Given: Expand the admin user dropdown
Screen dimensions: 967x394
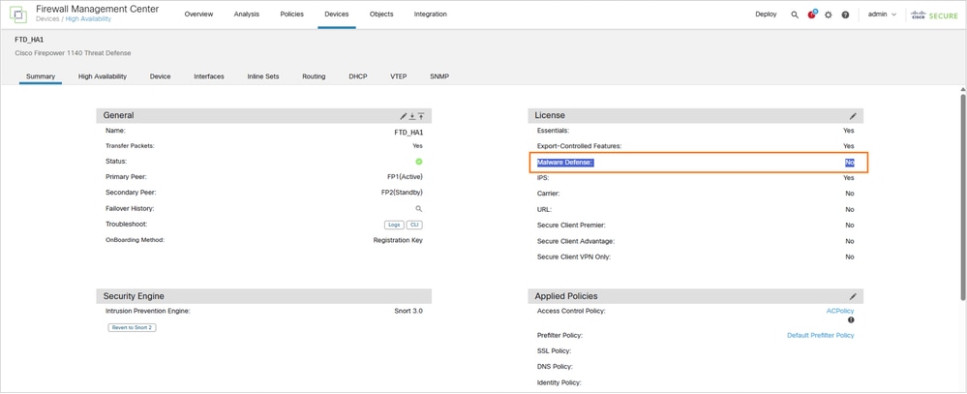Looking at the screenshot, I should coord(882,15).
